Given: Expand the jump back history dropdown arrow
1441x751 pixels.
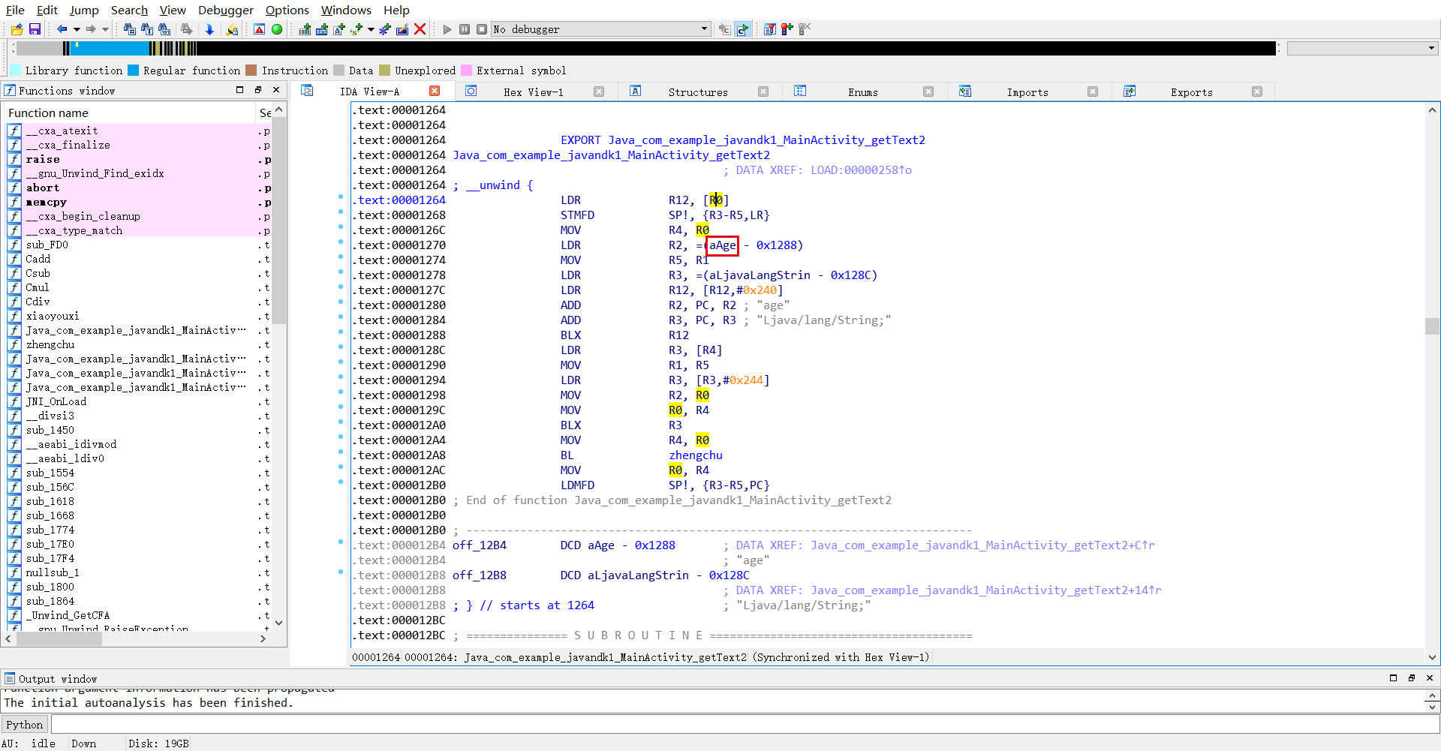Looking at the screenshot, I should click(77, 29).
